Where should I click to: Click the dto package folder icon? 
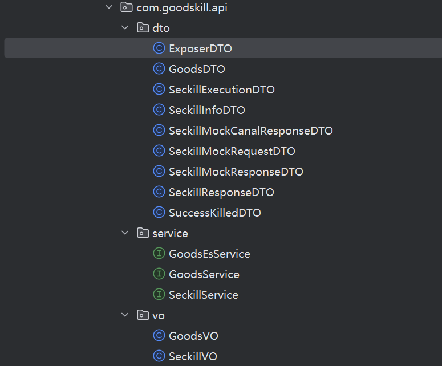[x=143, y=28]
